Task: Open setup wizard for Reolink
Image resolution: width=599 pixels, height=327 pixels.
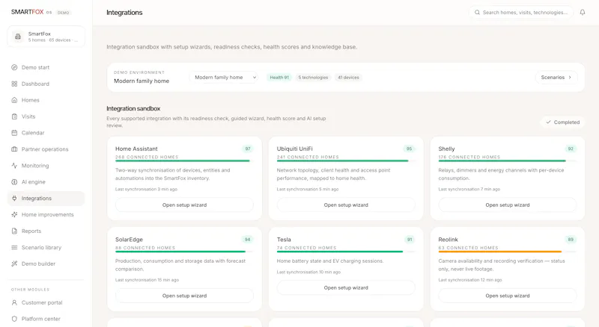Action: 508,296
